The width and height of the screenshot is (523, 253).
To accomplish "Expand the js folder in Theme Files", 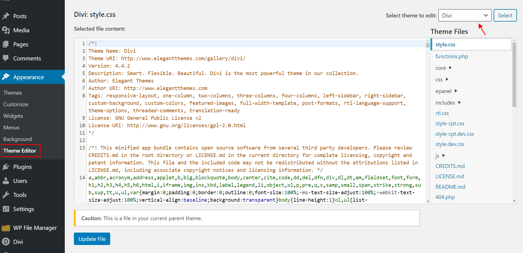I will (440, 156).
